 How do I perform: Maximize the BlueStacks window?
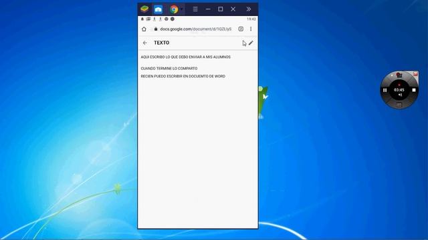(x=221, y=9)
